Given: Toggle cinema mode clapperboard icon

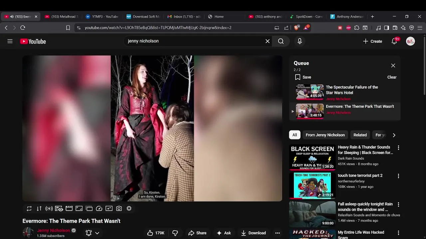Looking at the screenshot, I should 69,208.
